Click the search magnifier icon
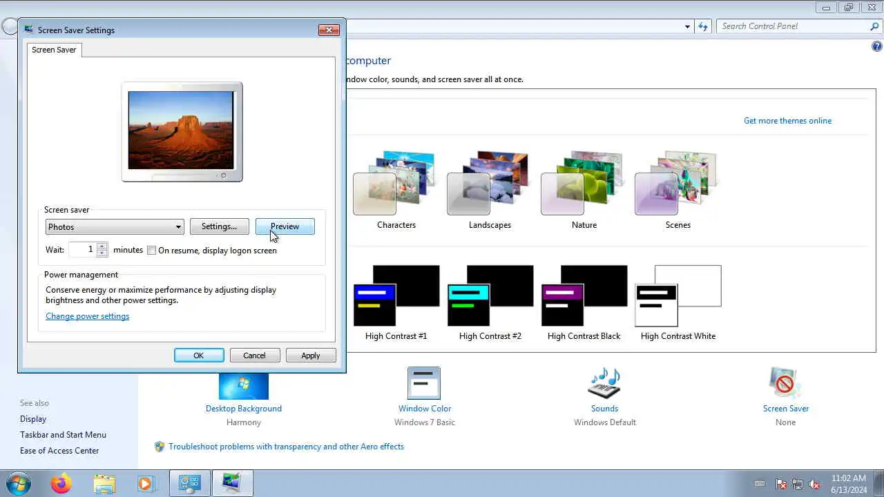884x497 pixels. (874, 26)
